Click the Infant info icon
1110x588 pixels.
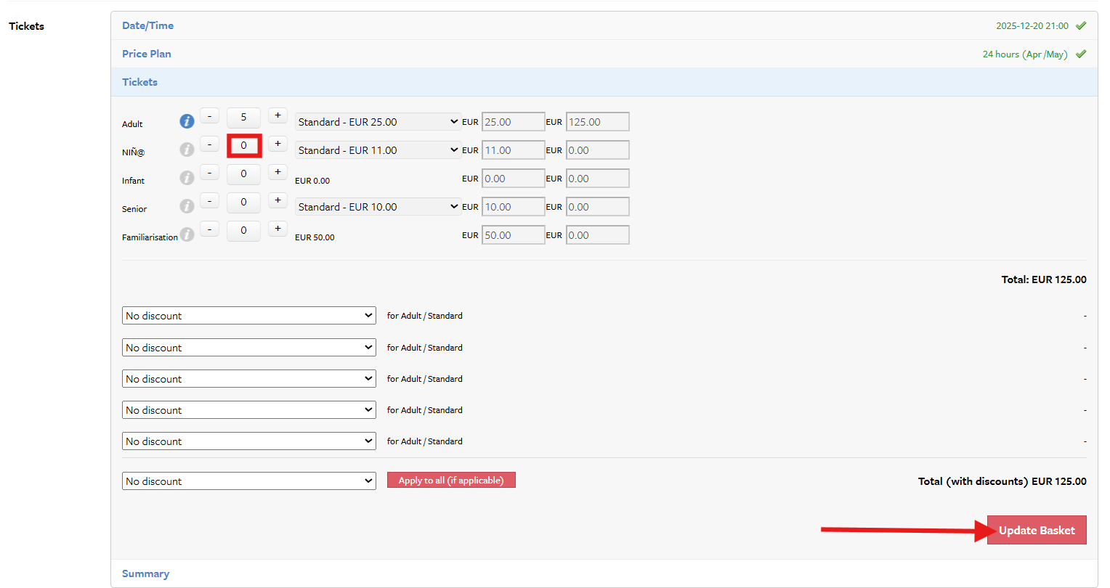click(x=187, y=178)
